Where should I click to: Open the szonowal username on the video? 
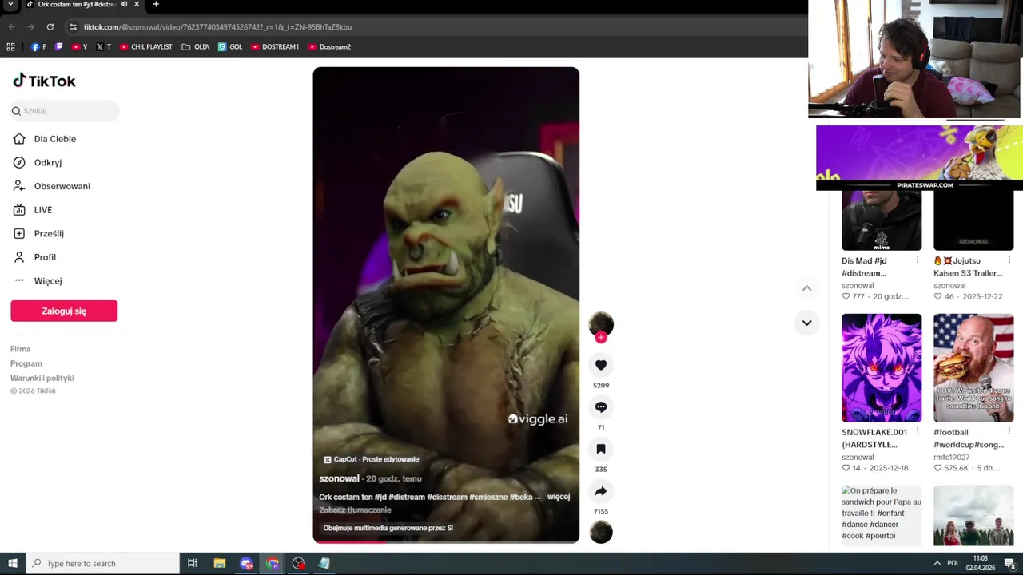click(x=339, y=478)
